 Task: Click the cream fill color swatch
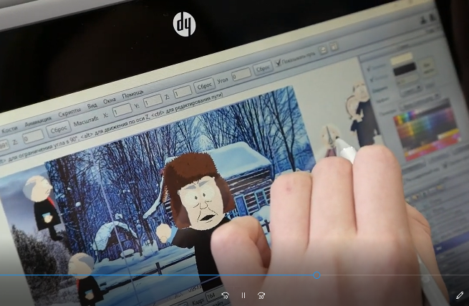pyautogui.click(x=402, y=58)
